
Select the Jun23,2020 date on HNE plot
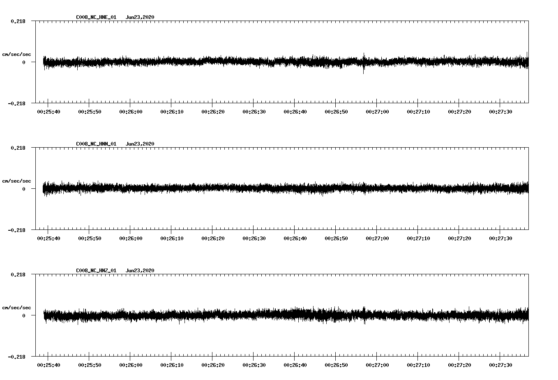[140, 17]
